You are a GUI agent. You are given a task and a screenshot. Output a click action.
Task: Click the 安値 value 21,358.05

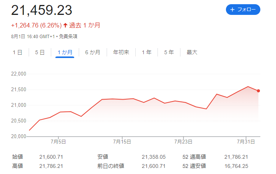[154, 157]
